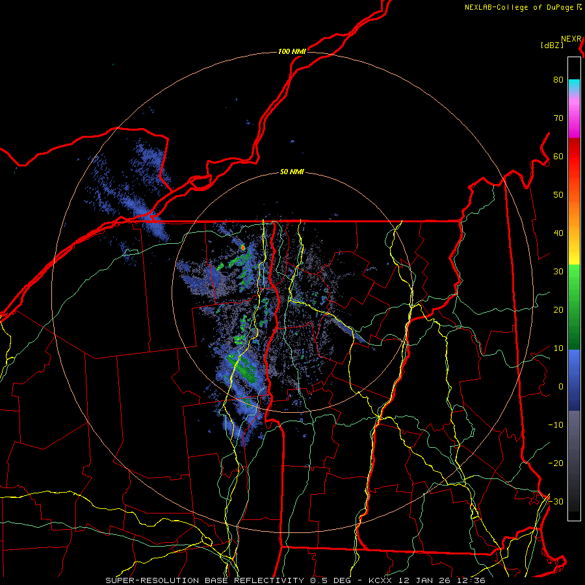Click the KCXX 12 JAN 26 12:36 timestamp
Image resolution: width=585 pixels, height=585 pixels.
coord(427,580)
